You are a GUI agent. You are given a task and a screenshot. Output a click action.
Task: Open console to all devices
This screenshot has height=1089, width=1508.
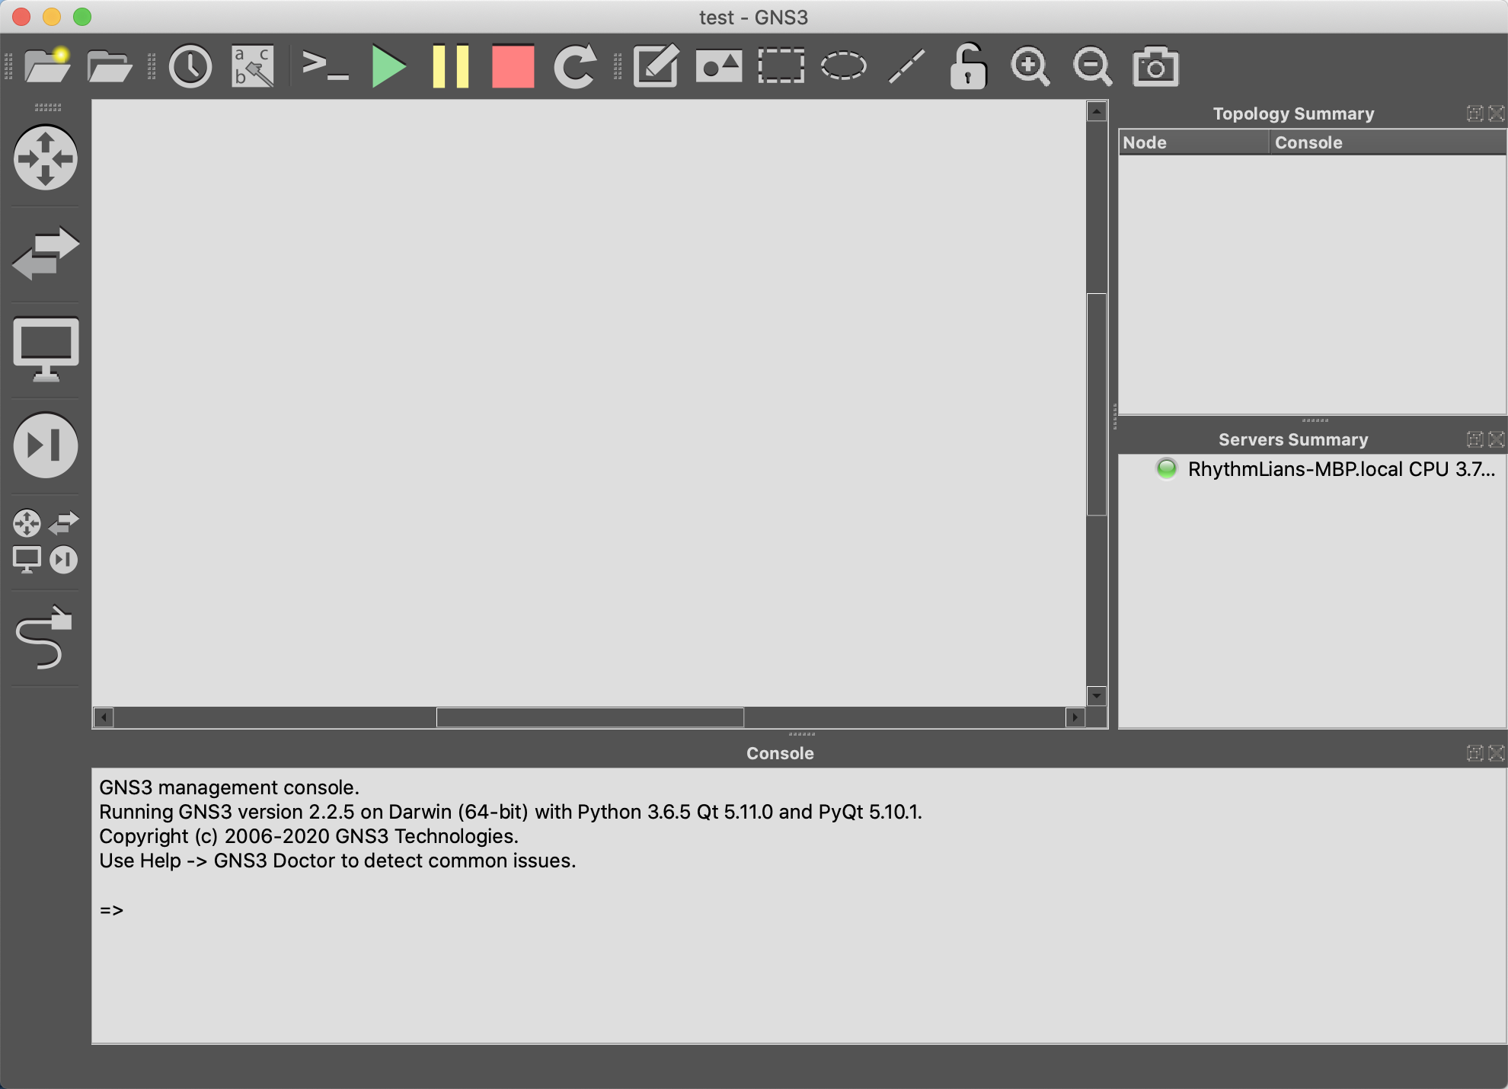point(325,66)
